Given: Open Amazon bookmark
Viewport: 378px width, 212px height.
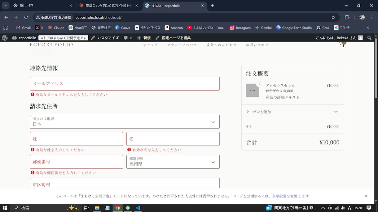Looking at the screenshot, I should (174, 28).
